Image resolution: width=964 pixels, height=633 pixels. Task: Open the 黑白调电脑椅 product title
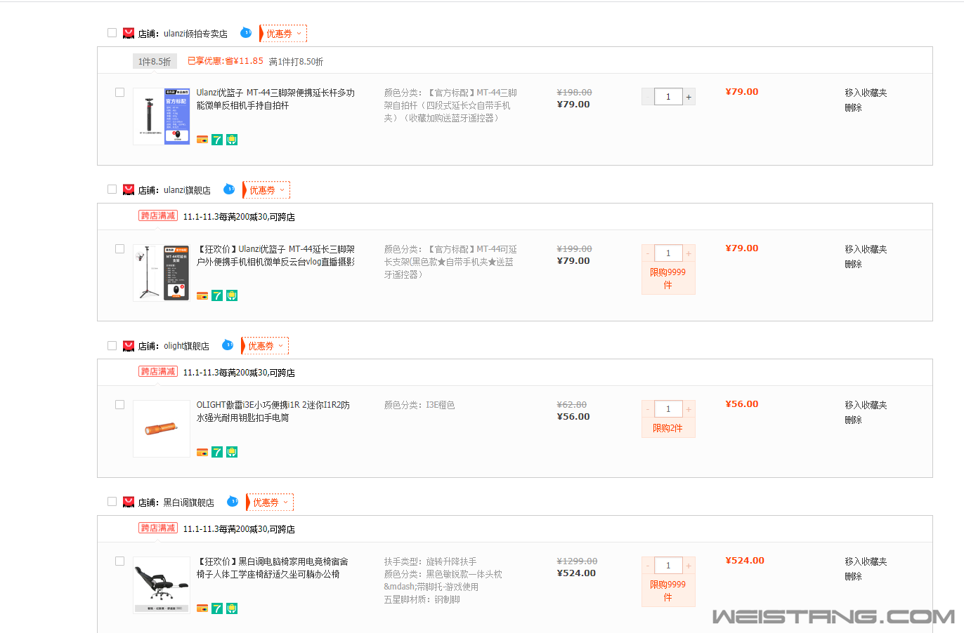pyautogui.click(x=272, y=568)
